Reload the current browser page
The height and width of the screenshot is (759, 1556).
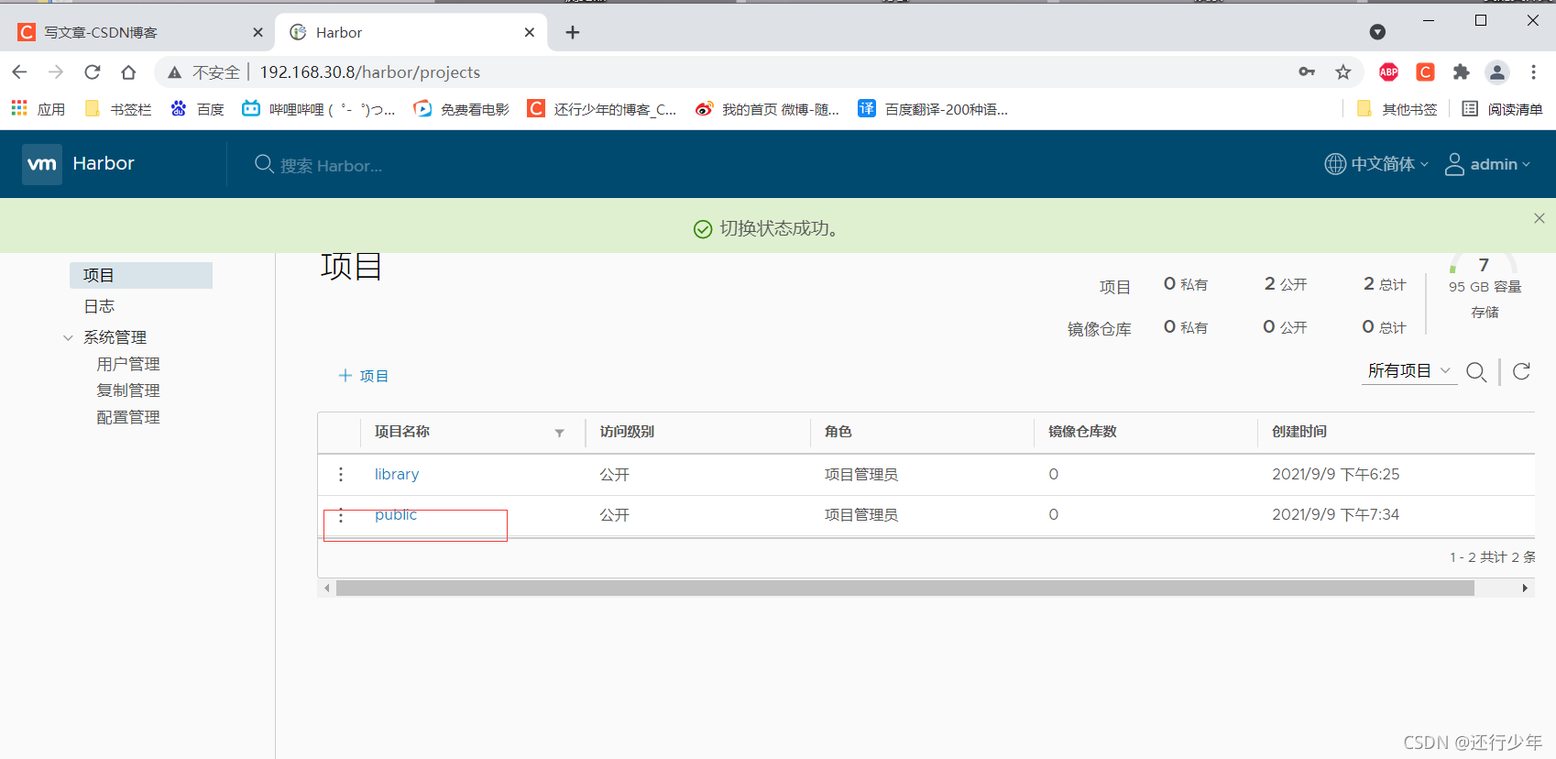(x=93, y=71)
